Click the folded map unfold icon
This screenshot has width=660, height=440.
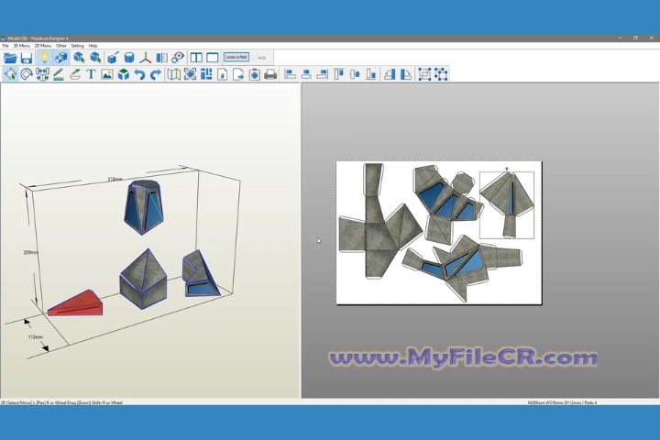(174, 74)
